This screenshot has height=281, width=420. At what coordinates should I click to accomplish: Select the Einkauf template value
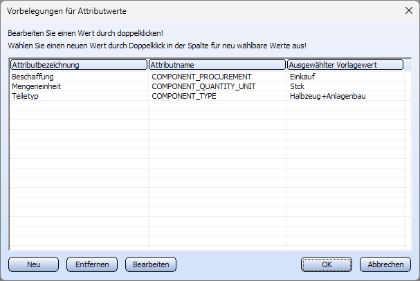tap(302, 77)
